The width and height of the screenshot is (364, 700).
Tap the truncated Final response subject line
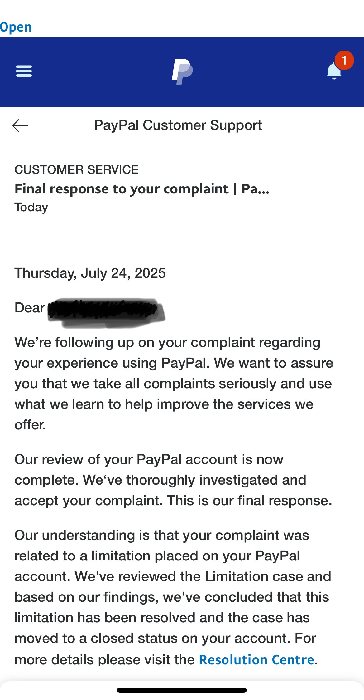tap(142, 189)
